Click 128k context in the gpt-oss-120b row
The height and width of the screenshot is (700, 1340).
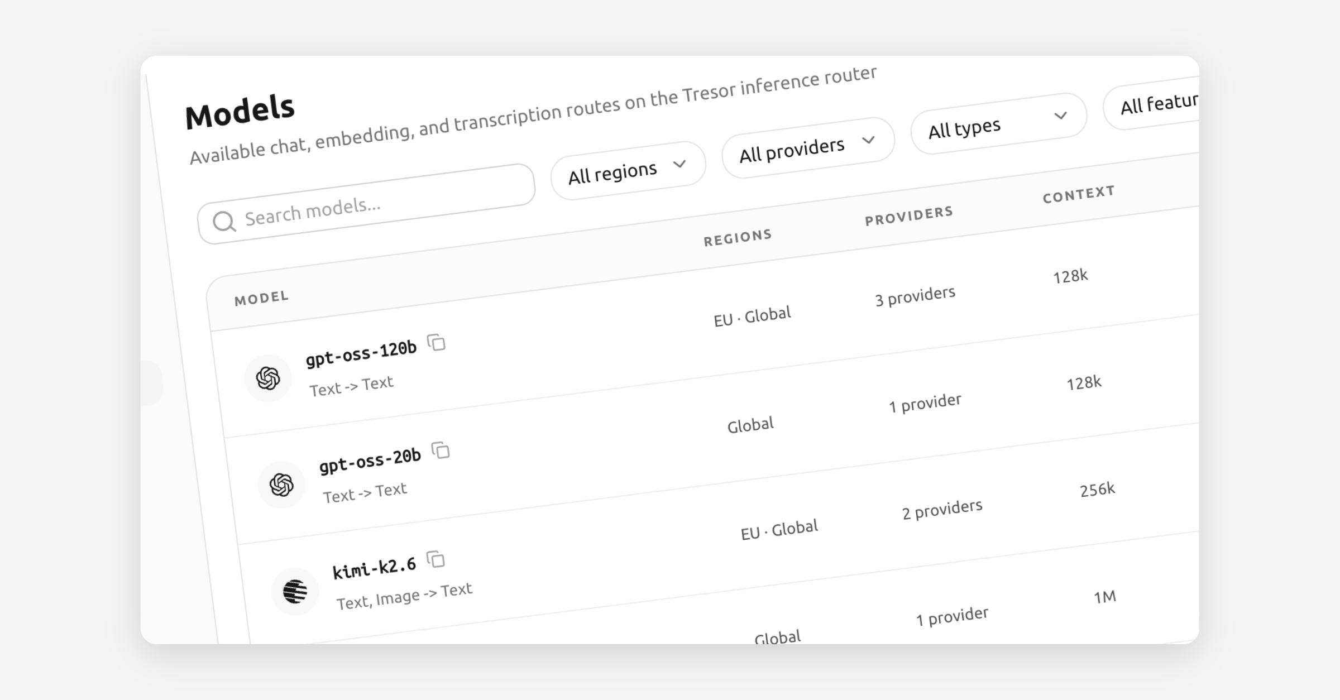click(1070, 276)
